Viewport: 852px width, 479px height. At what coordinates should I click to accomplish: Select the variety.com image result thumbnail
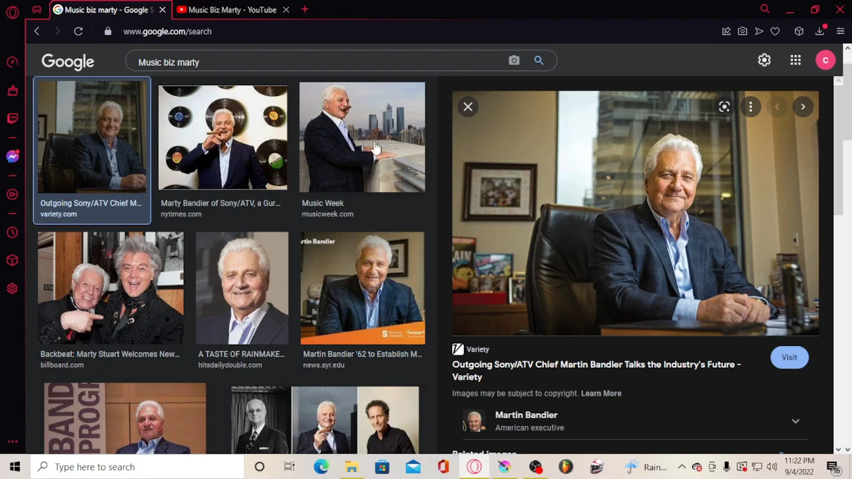92,138
